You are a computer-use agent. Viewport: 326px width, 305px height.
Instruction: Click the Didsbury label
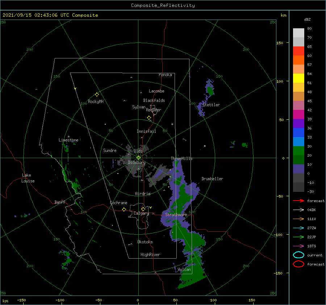(137, 162)
